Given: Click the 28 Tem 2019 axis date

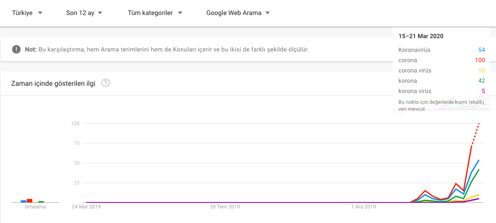Looking at the screenshot, I should (225, 207).
